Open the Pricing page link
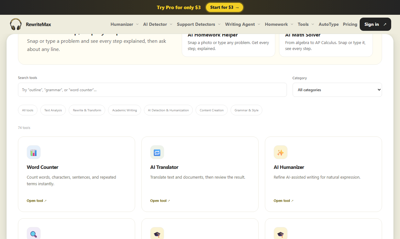Viewport: 400px width, 239px height. [350, 24]
